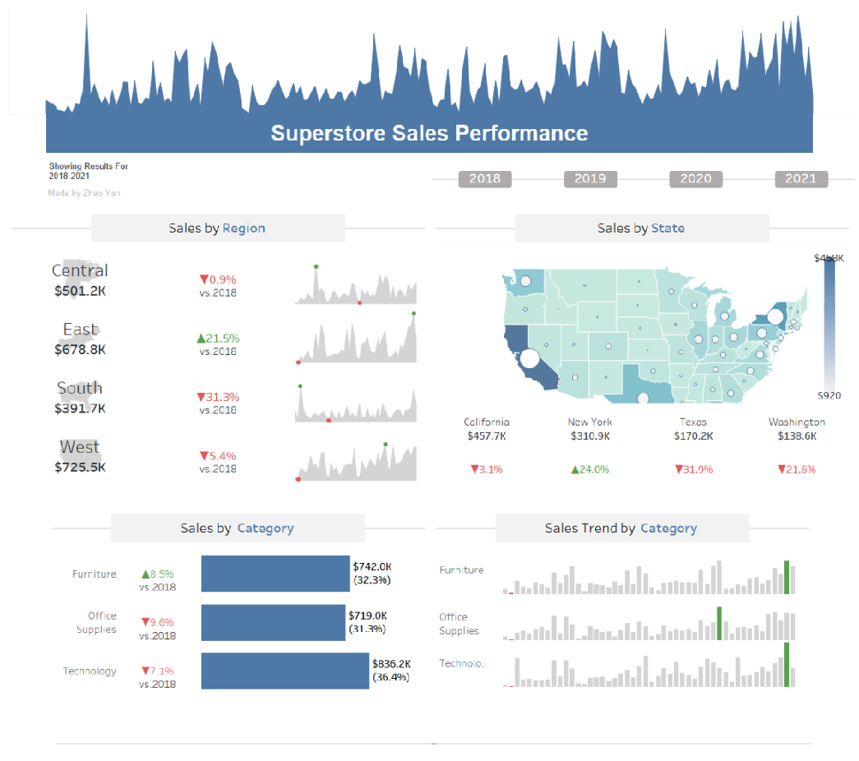Choose the 2021 year filter
859x761 pixels.
tap(801, 178)
